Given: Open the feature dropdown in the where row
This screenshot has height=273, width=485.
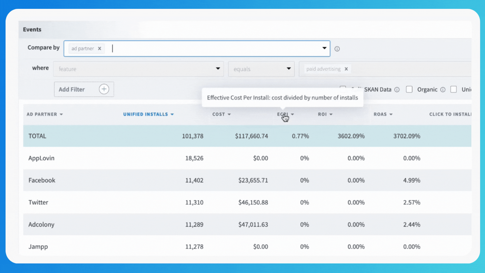Looking at the screenshot, I should tap(218, 69).
